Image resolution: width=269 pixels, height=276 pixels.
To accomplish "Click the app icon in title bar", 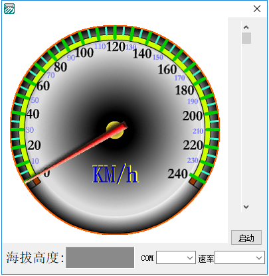I will [9, 9].
